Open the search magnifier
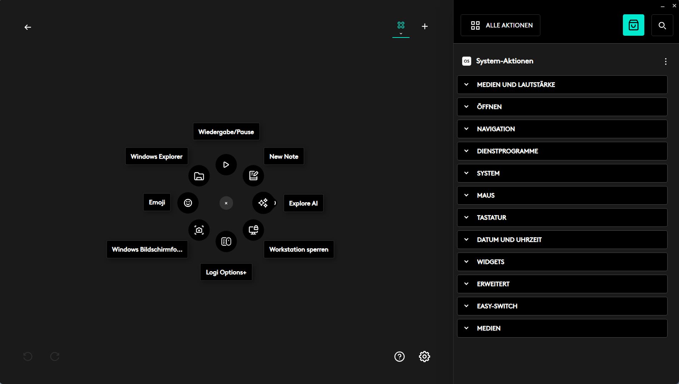The image size is (679, 384). click(x=662, y=25)
